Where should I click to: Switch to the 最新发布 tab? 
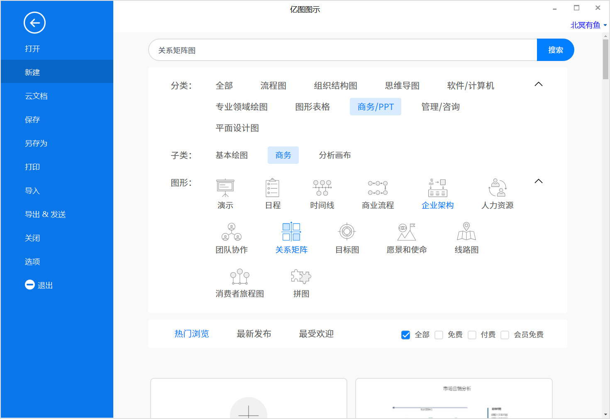click(254, 334)
